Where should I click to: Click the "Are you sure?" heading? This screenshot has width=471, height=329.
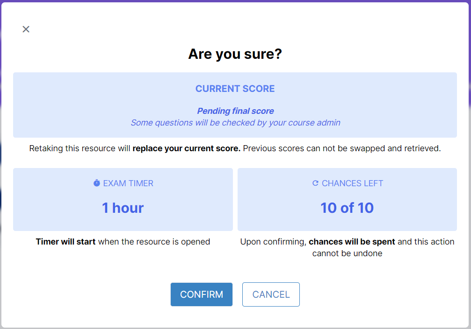point(235,54)
